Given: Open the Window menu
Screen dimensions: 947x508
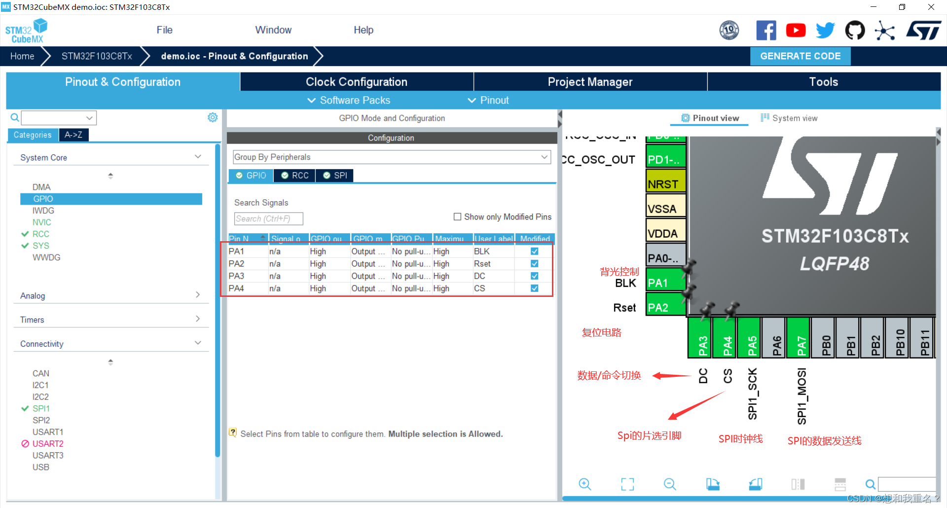Looking at the screenshot, I should click(x=273, y=30).
